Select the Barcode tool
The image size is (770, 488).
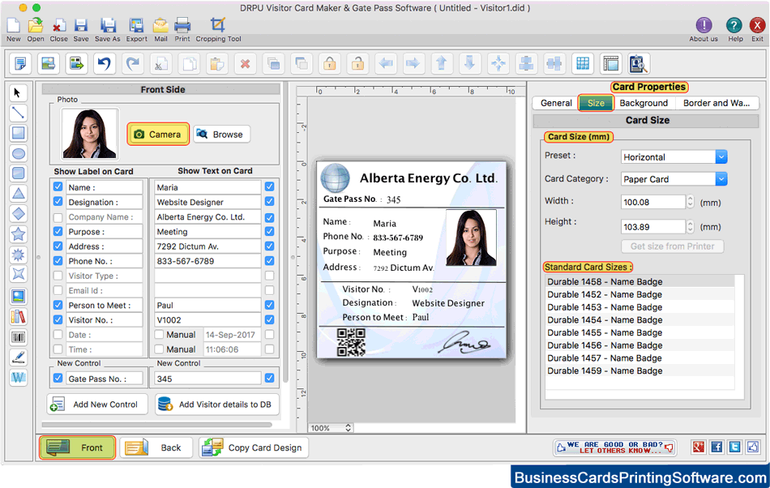click(x=18, y=337)
